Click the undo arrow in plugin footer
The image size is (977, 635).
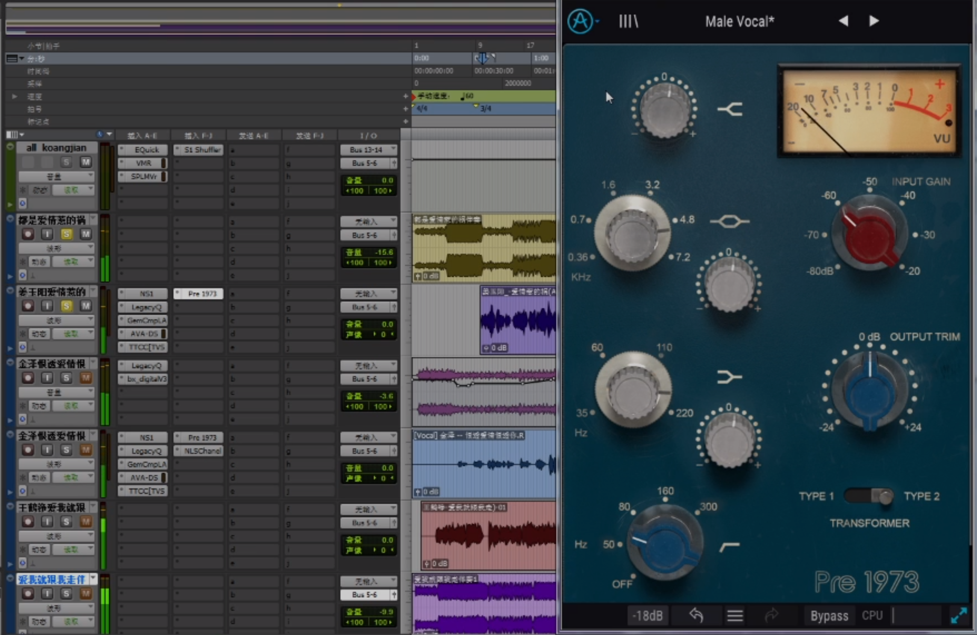(x=696, y=615)
